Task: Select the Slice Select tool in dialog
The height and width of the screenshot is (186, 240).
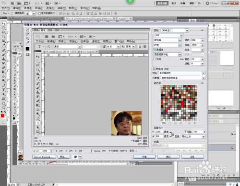Action: [28, 34]
